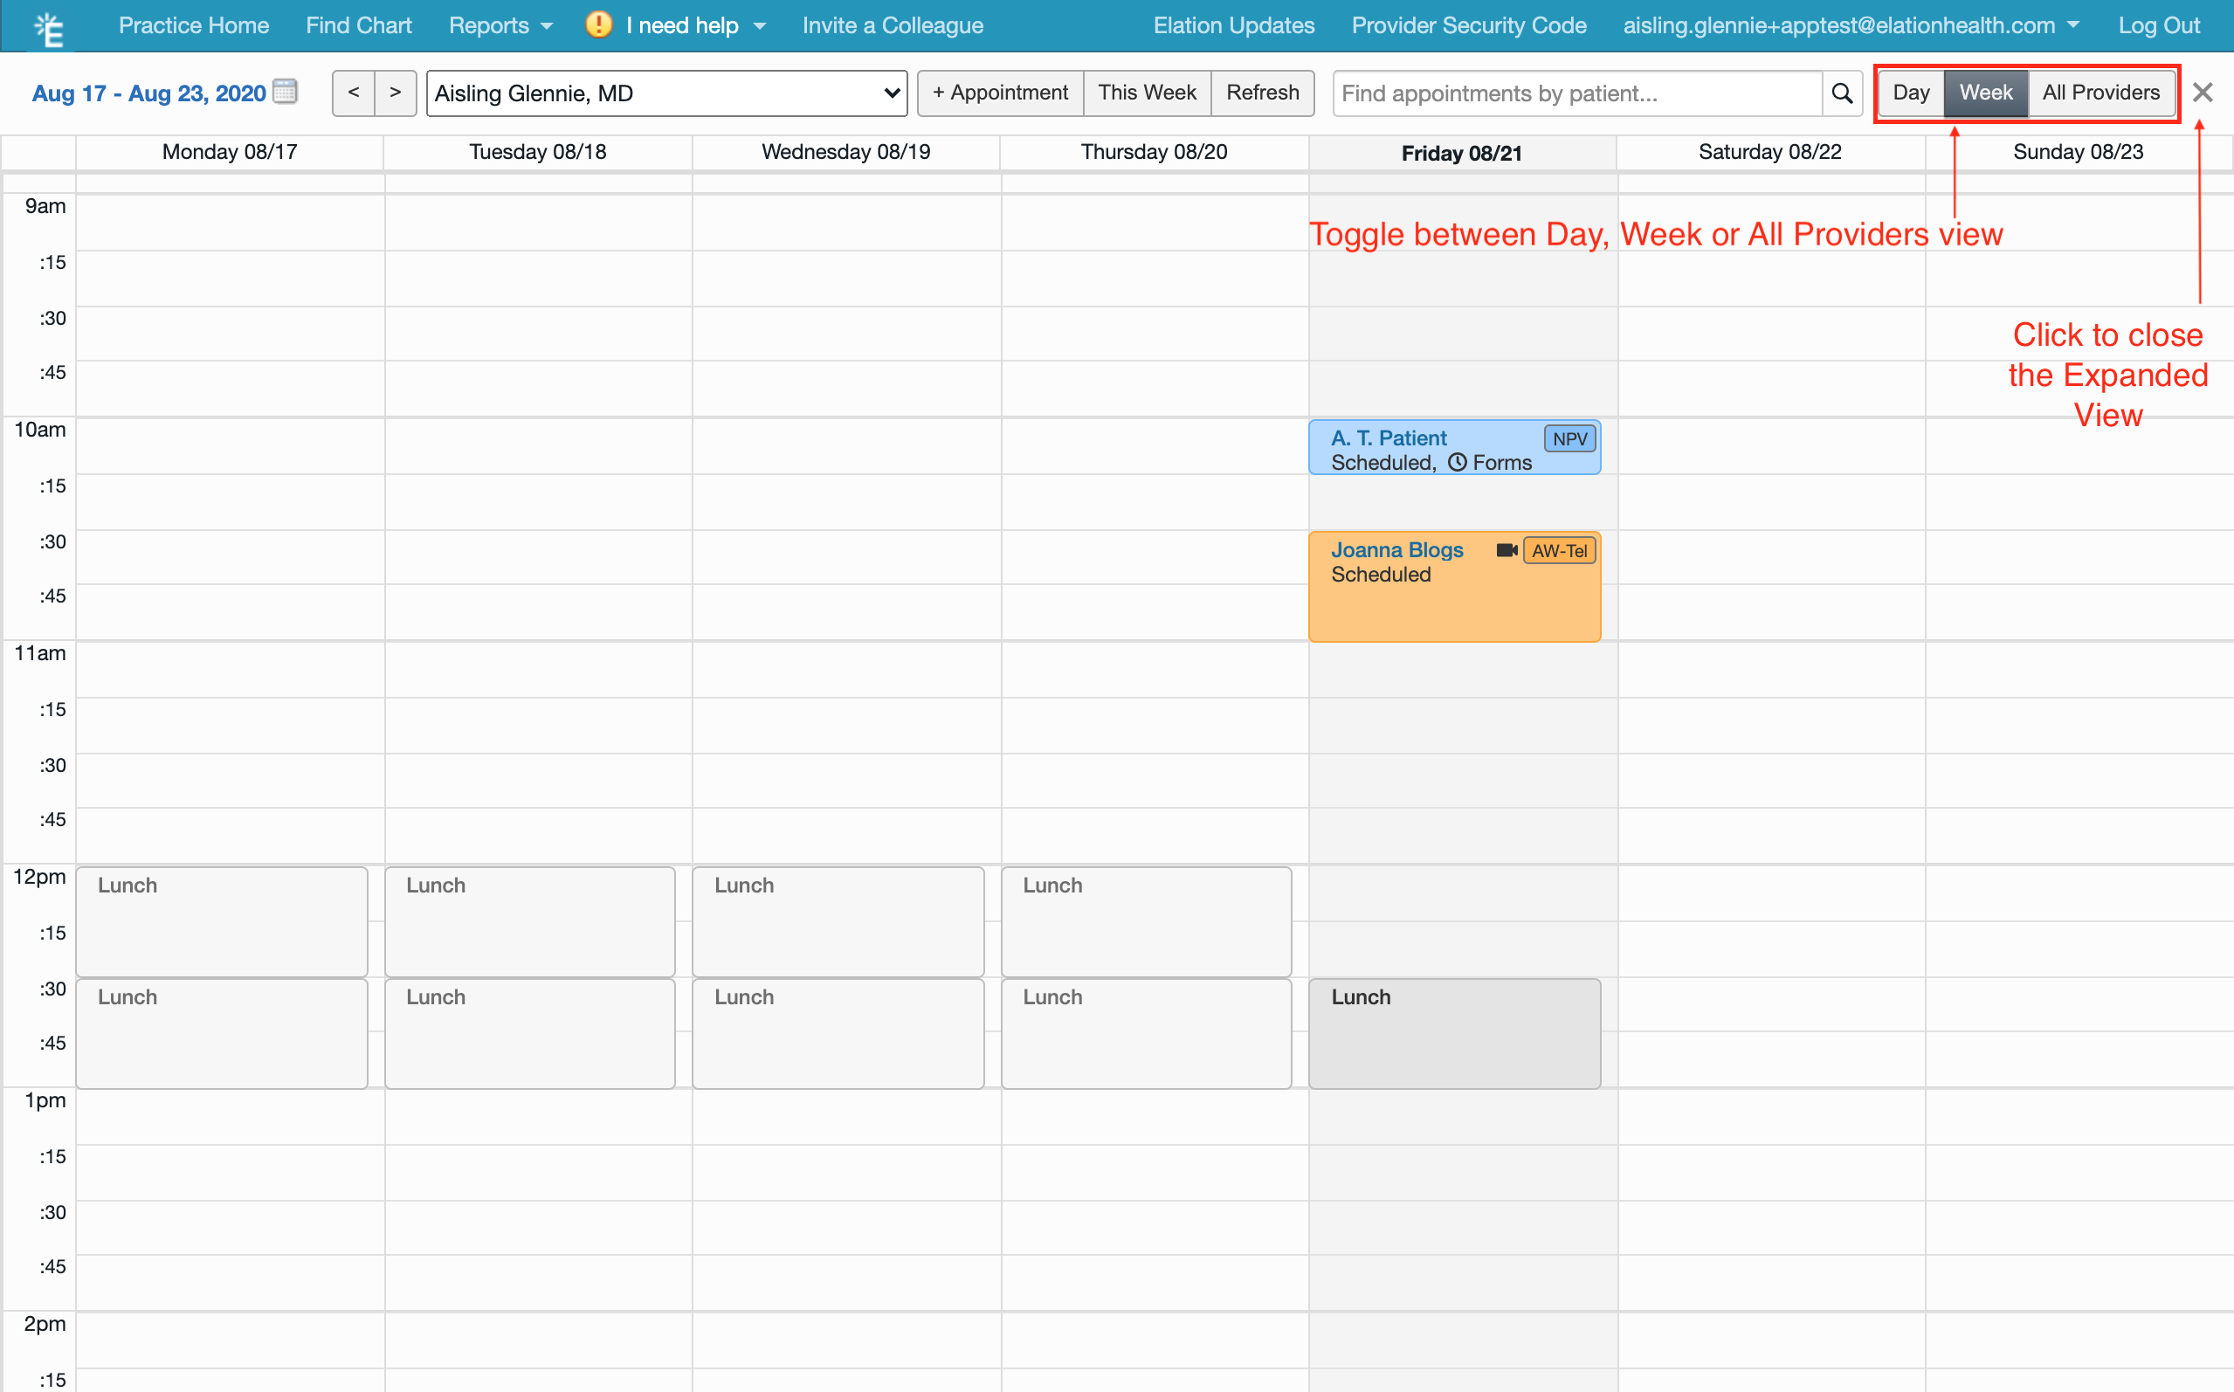Click the search magnifying glass icon

(1842, 93)
